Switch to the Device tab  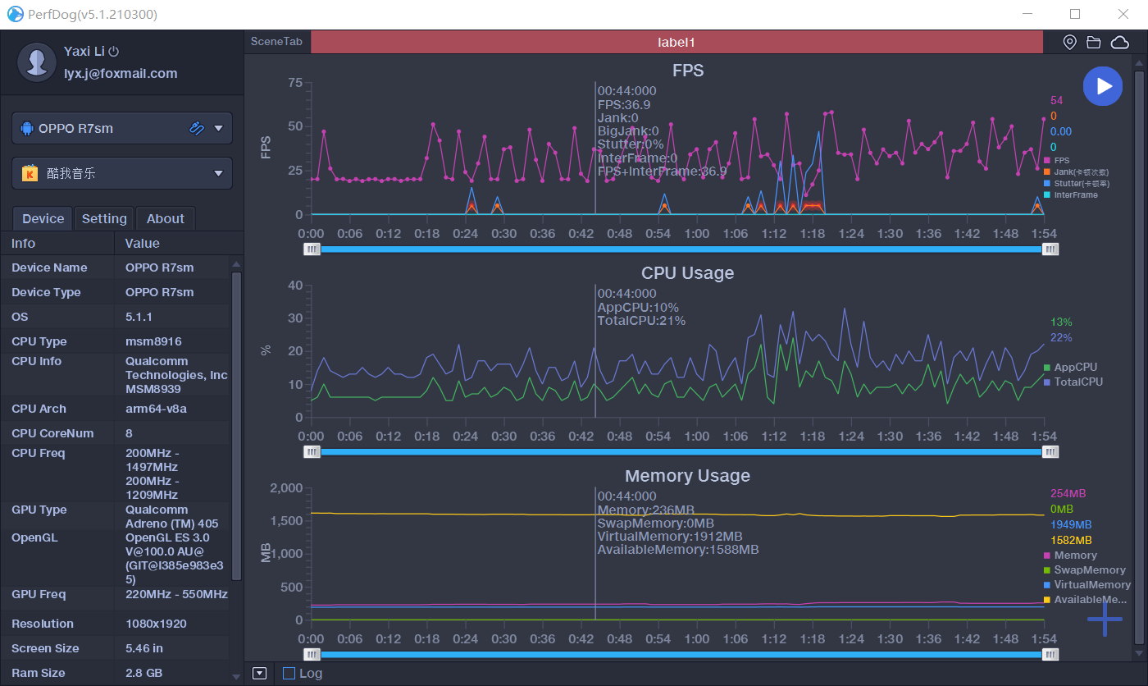point(43,218)
